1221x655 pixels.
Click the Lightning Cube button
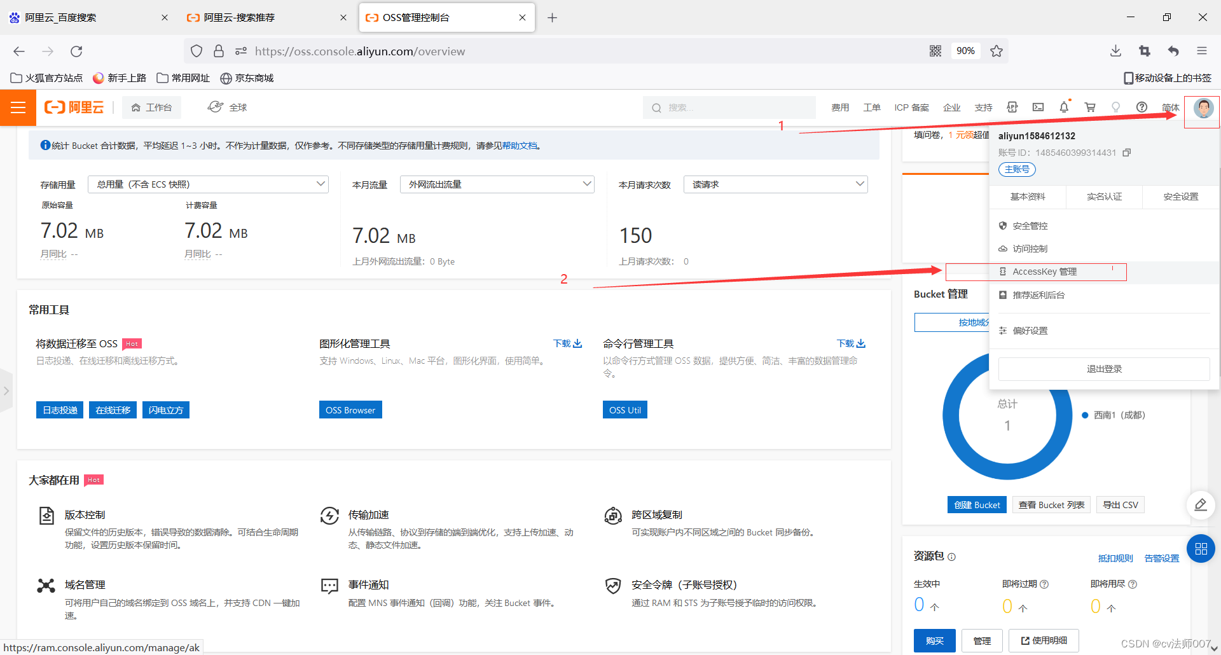pos(166,410)
